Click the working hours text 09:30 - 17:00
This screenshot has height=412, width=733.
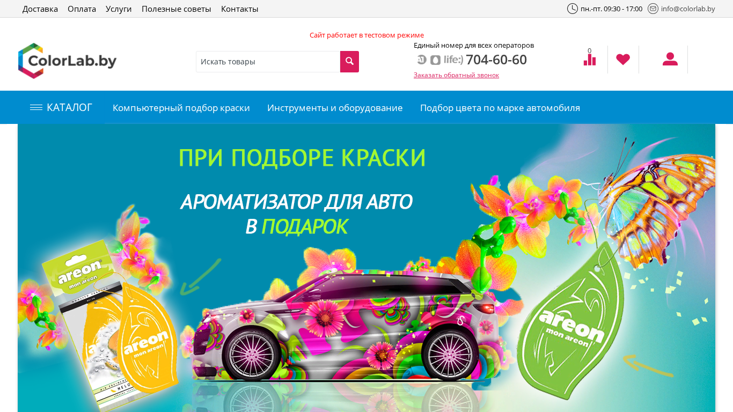click(611, 9)
